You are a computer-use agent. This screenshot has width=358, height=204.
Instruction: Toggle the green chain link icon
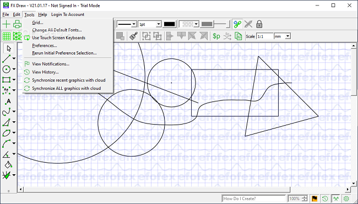(237, 24)
